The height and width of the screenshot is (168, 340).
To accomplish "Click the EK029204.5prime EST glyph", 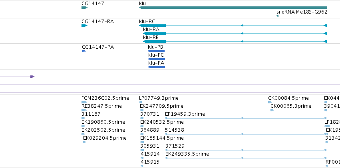I will [85, 142].
